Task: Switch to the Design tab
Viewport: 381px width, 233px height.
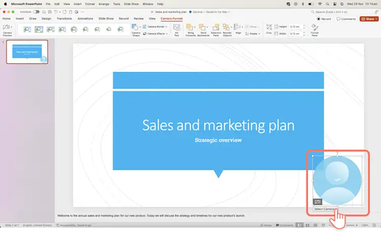Action: 46,19
